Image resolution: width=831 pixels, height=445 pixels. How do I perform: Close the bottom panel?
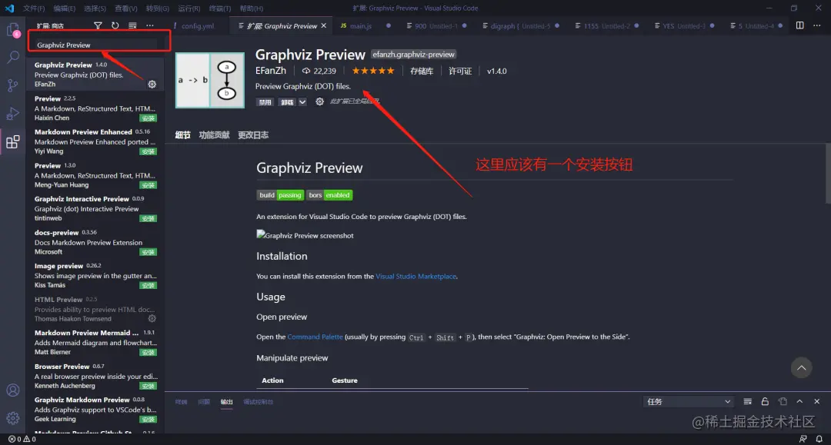pos(816,402)
